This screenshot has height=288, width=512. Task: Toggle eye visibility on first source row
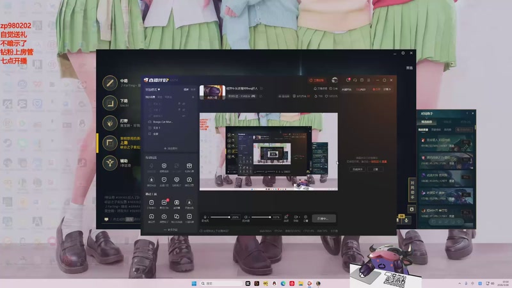pyautogui.click(x=184, y=104)
